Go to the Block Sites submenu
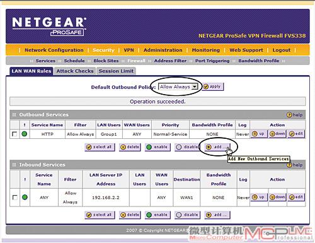 tap(106, 61)
